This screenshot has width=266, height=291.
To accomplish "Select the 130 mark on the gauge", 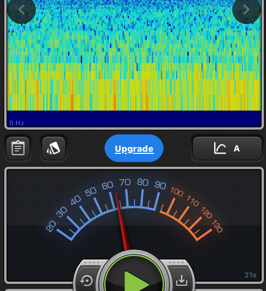I will pos(217,226).
